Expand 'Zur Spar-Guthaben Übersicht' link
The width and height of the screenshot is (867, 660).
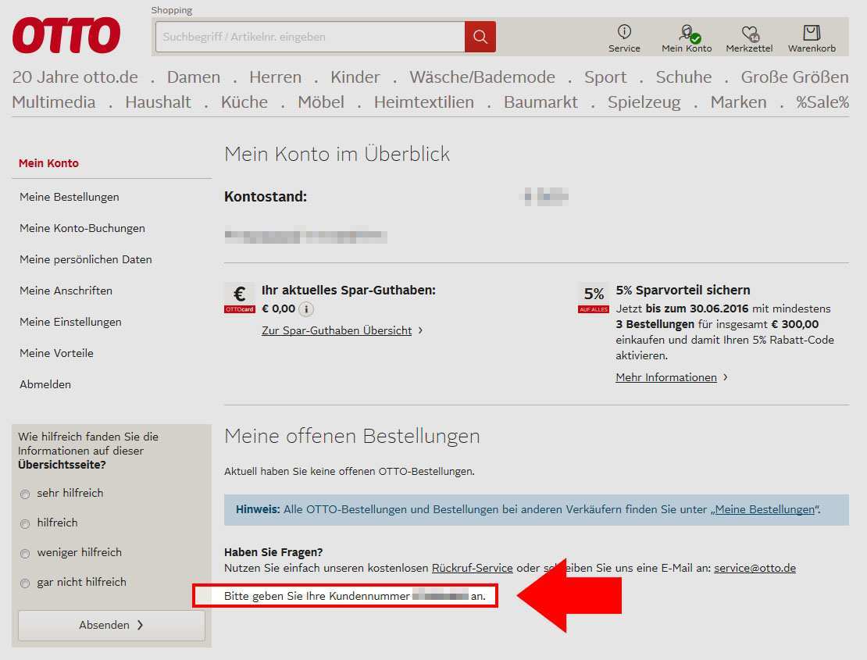[337, 330]
